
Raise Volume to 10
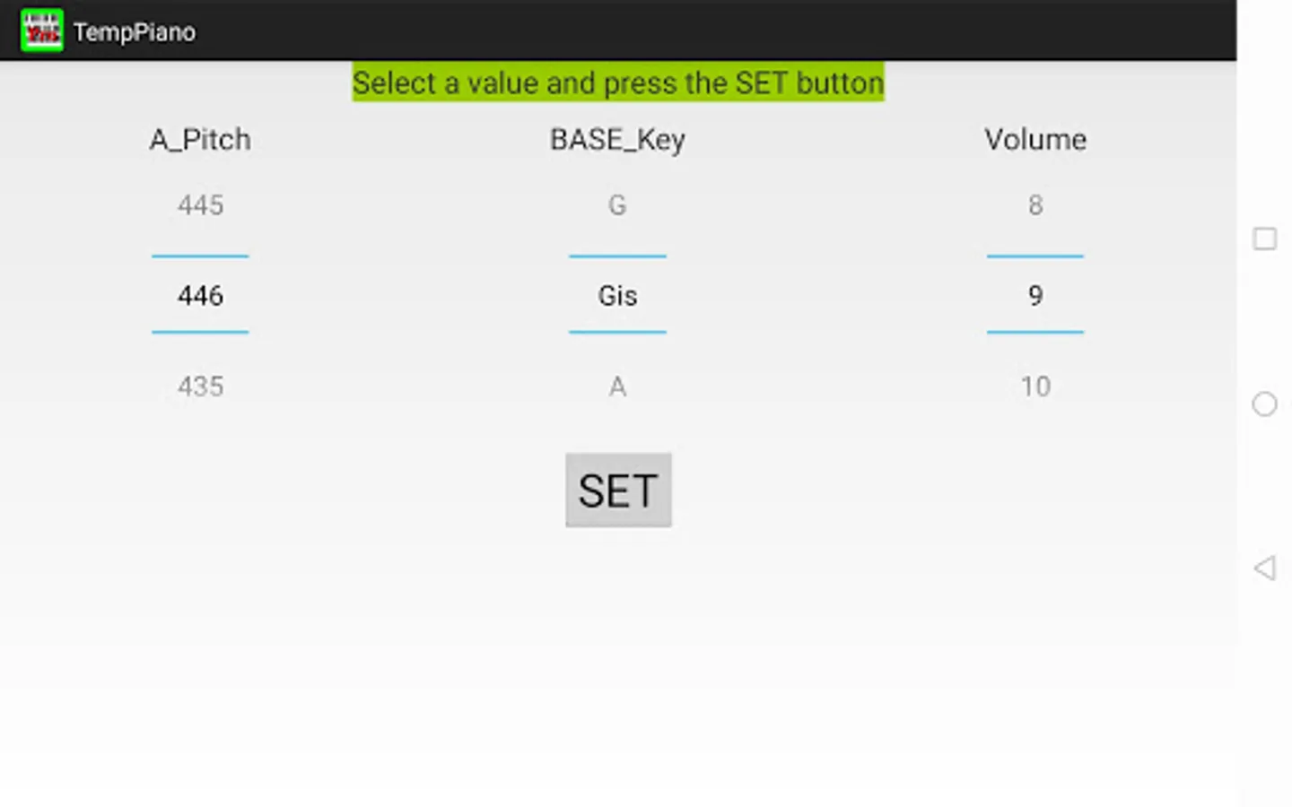point(1035,386)
